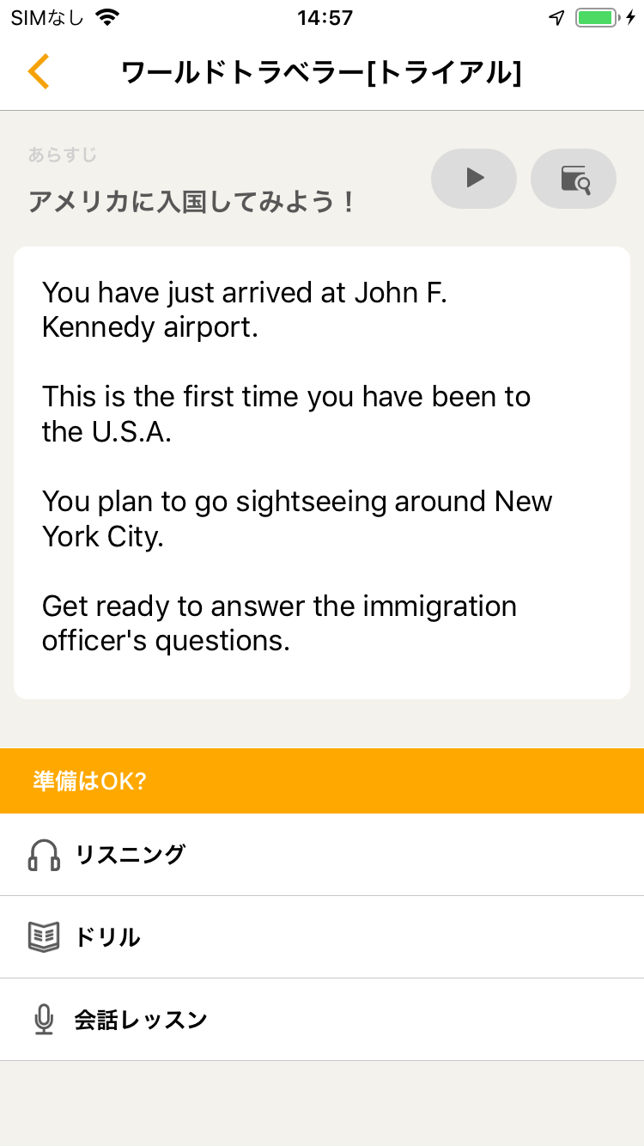Tap the headphones icon

(x=44, y=856)
